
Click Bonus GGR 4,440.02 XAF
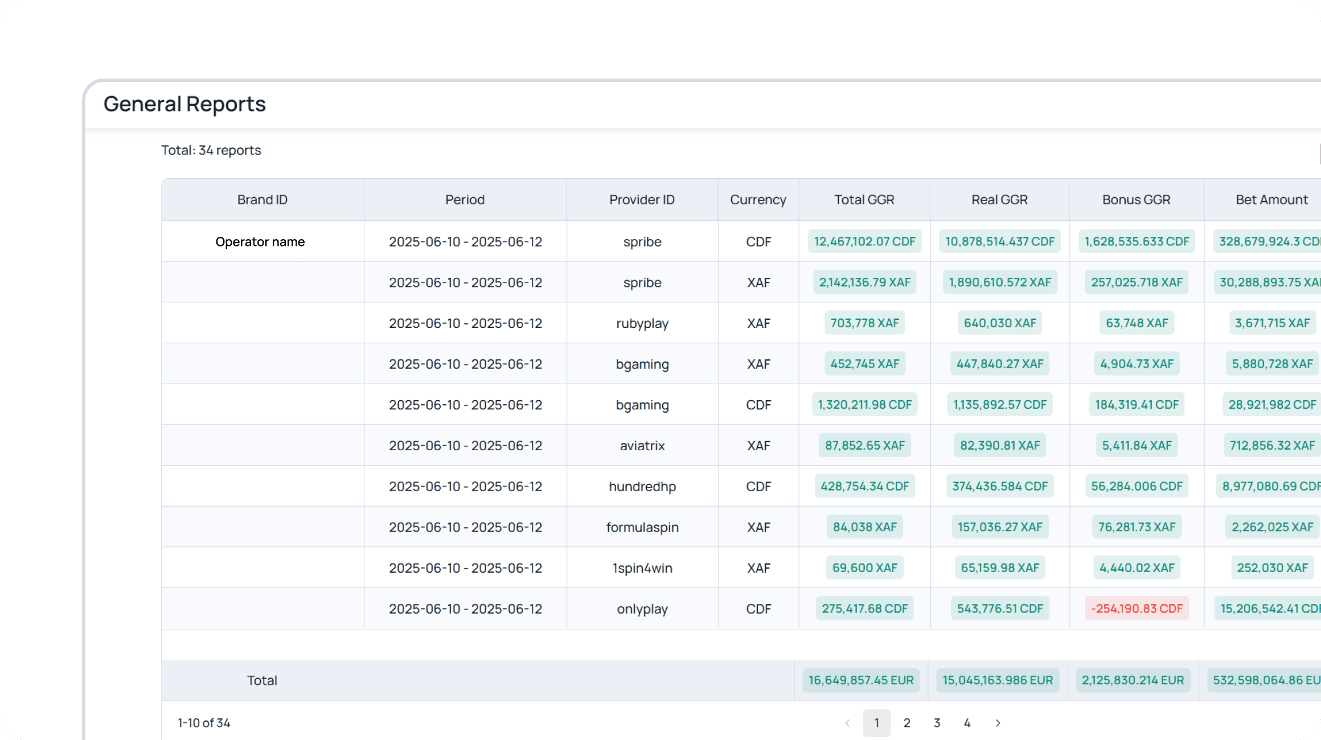pyautogui.click(x=1137, y=568)
